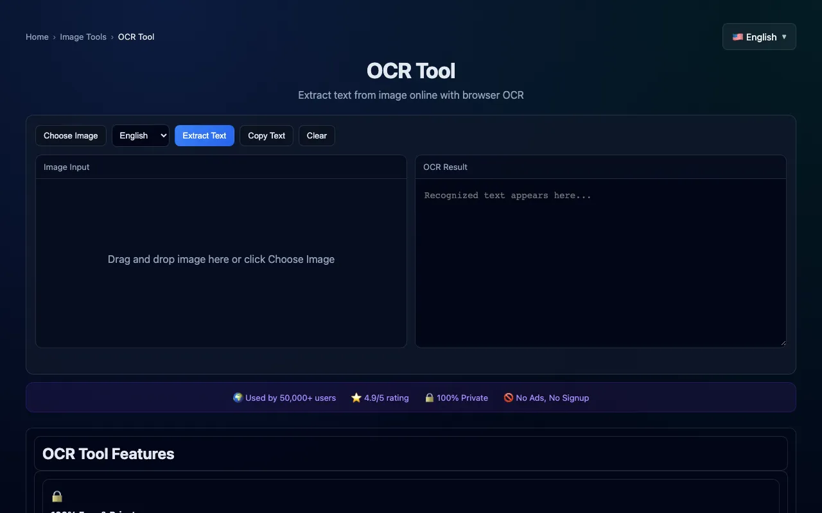Click the 'OCR Result' panel label

click(445, 167)
